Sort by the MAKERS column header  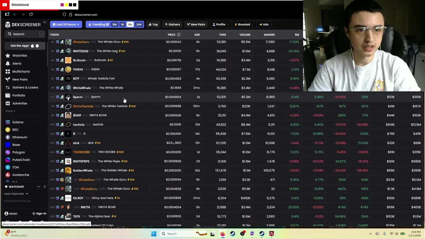[x=269, y=35]
